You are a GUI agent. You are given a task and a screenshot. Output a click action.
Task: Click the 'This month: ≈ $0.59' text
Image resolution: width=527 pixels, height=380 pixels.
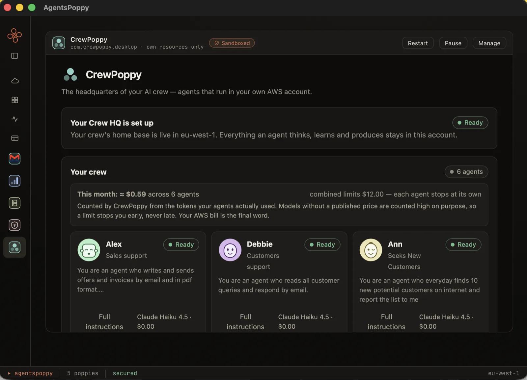111,194
